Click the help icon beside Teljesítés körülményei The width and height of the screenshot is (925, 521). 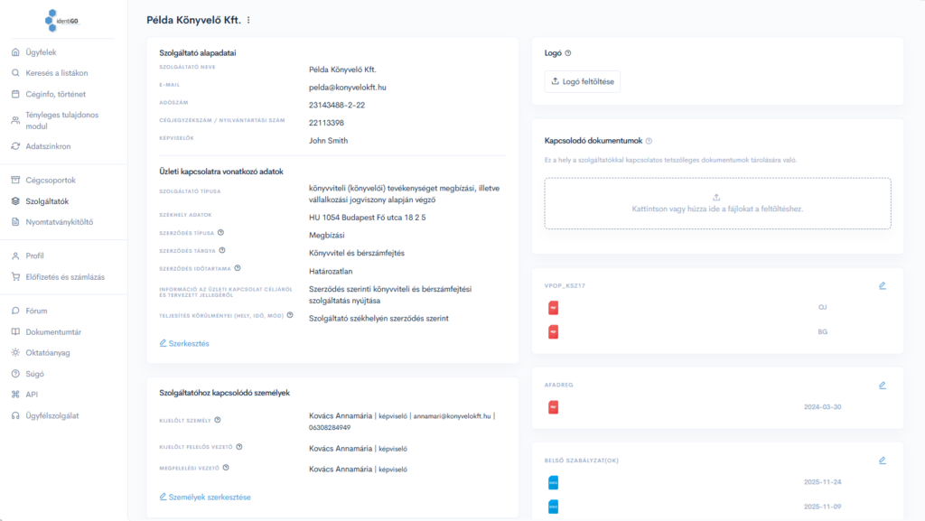[x=290, y=315]
